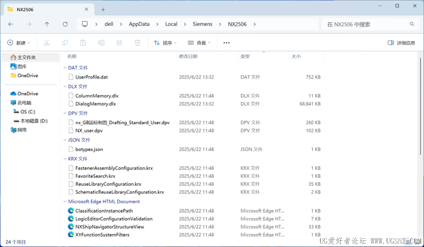Click the file icon of UserProfile.dat
Image resolution: width=424 pixels, height=247 pixels.
71,77
